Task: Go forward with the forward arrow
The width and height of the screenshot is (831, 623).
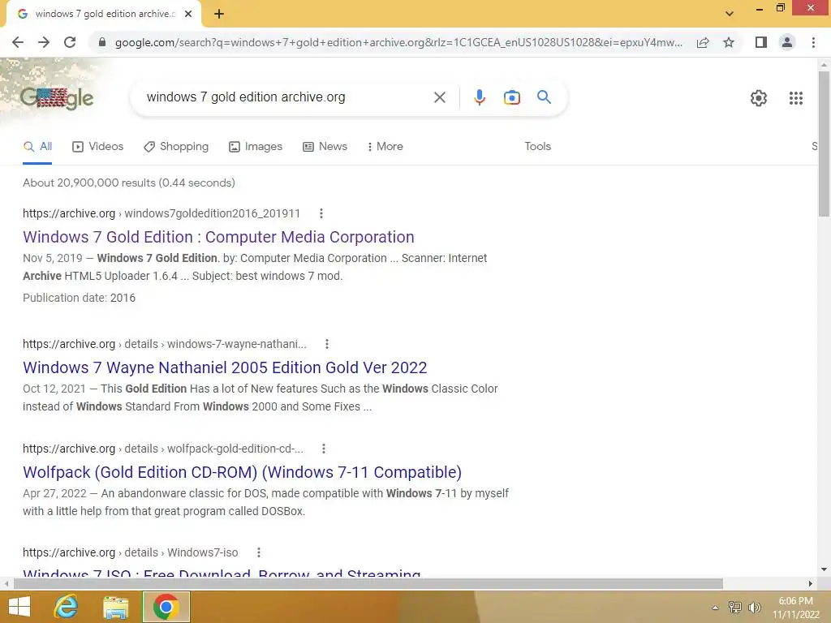Action: (44, 42)
